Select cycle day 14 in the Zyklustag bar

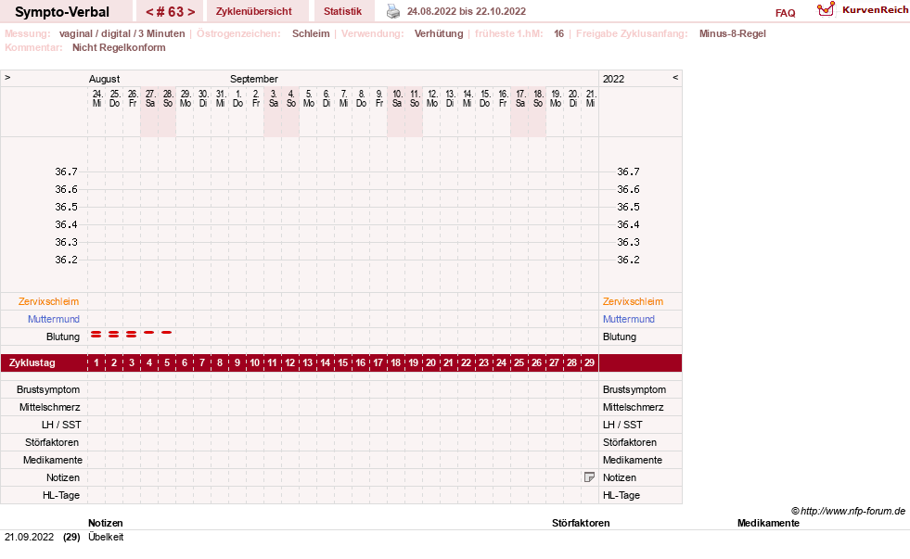pyautogui.click(x=325, y=362)
